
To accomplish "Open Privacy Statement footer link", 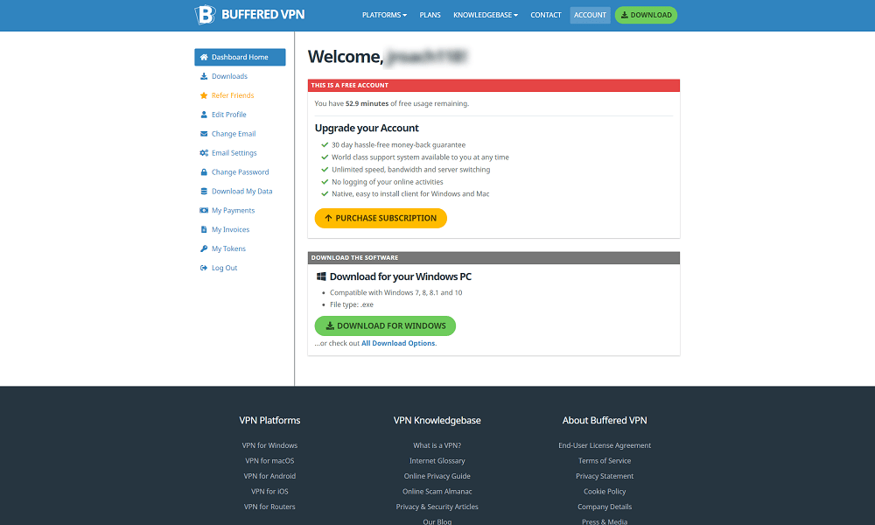I will pyautogui.click(x=605, y=476).
